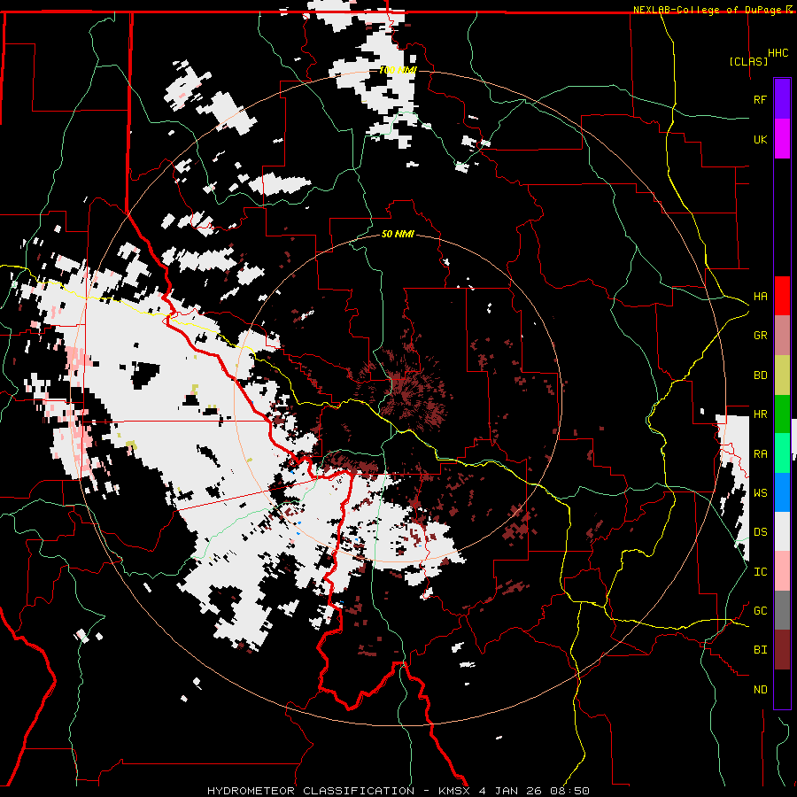Click the 'NEXLAB-College of DuPage' credit text
Viewport: 797px width, 797px height.
pyautogui.click(x=708, y=10)
